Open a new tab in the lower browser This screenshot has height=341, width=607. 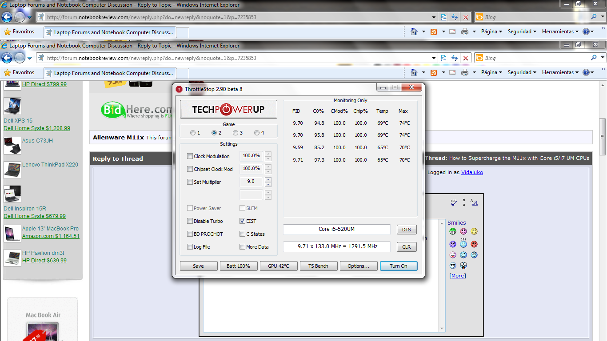(x=183, y=73)
